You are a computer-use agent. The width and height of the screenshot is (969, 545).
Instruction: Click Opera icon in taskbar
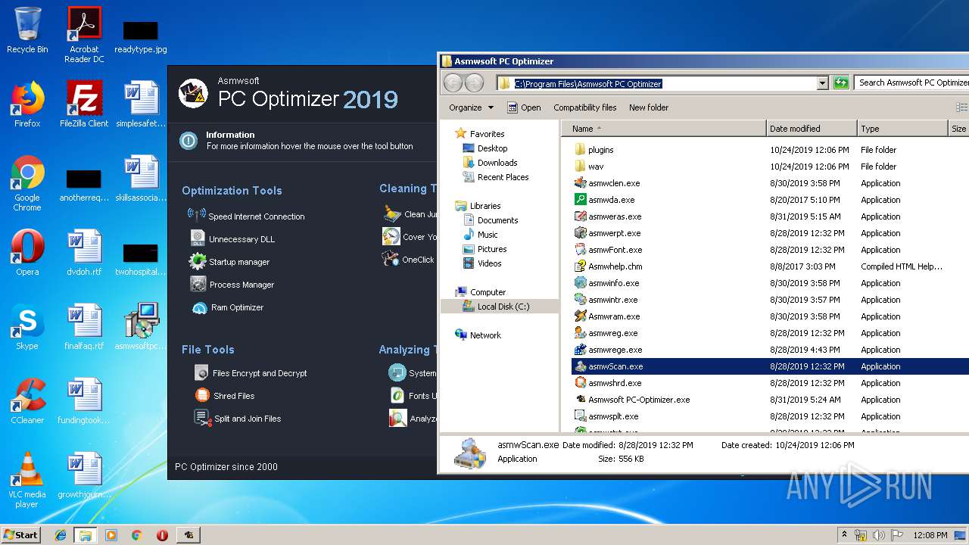pyautogui.click(x=162, y=535)
